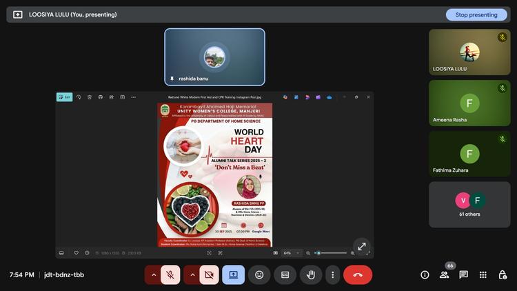
Task: Click the photo viewer zoom slider
Action: 331,252
